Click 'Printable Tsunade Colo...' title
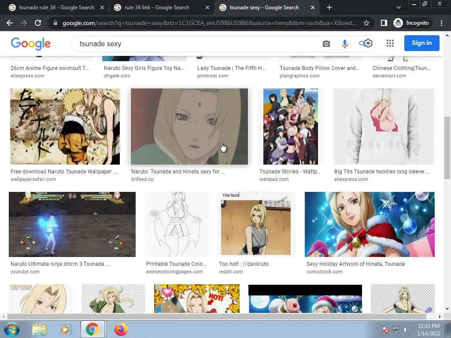The height and width of the screenshot is (338, 451). click(176, 264)
